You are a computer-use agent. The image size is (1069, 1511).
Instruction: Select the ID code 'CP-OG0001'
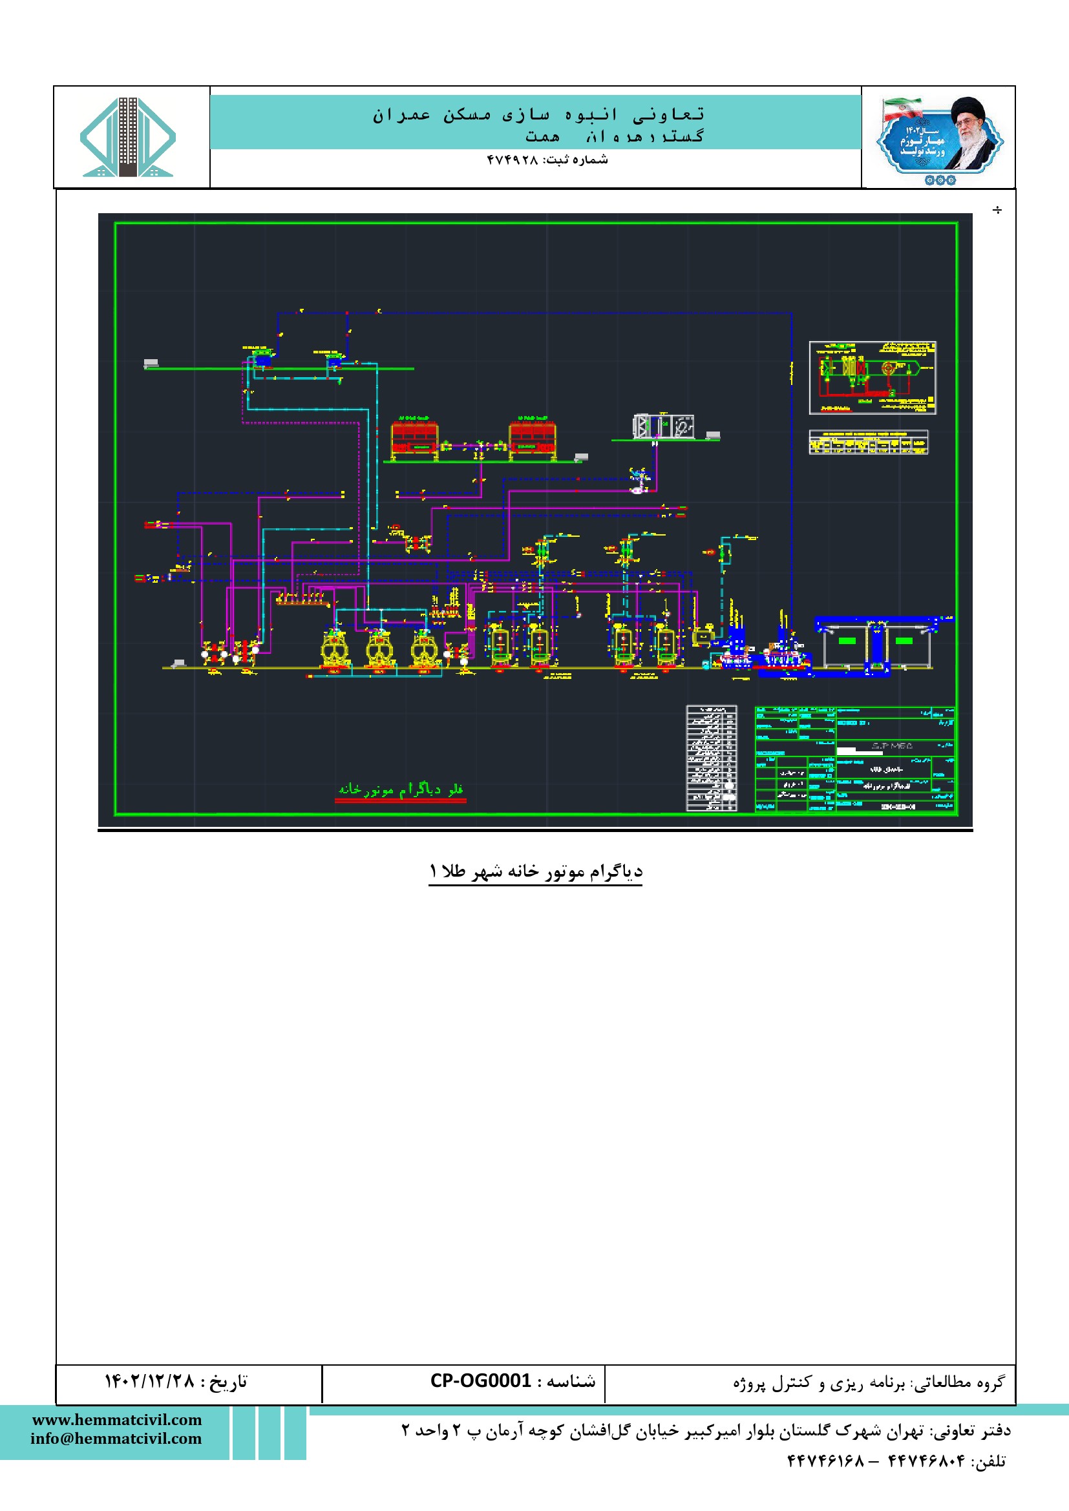click(x=480, y=1381)
